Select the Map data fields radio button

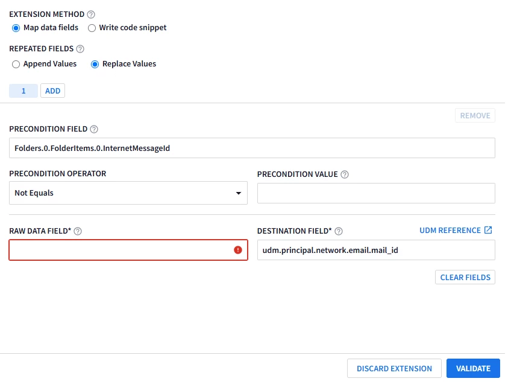16,28
